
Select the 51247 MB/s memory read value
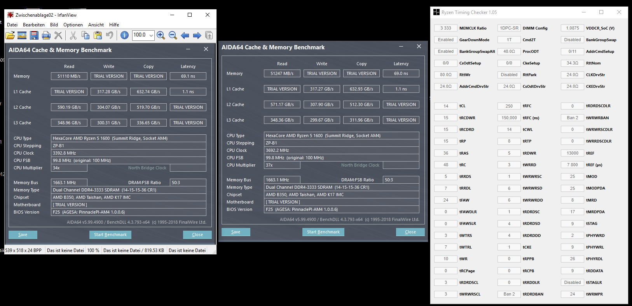pyautogui.click(x=282, y=73)
